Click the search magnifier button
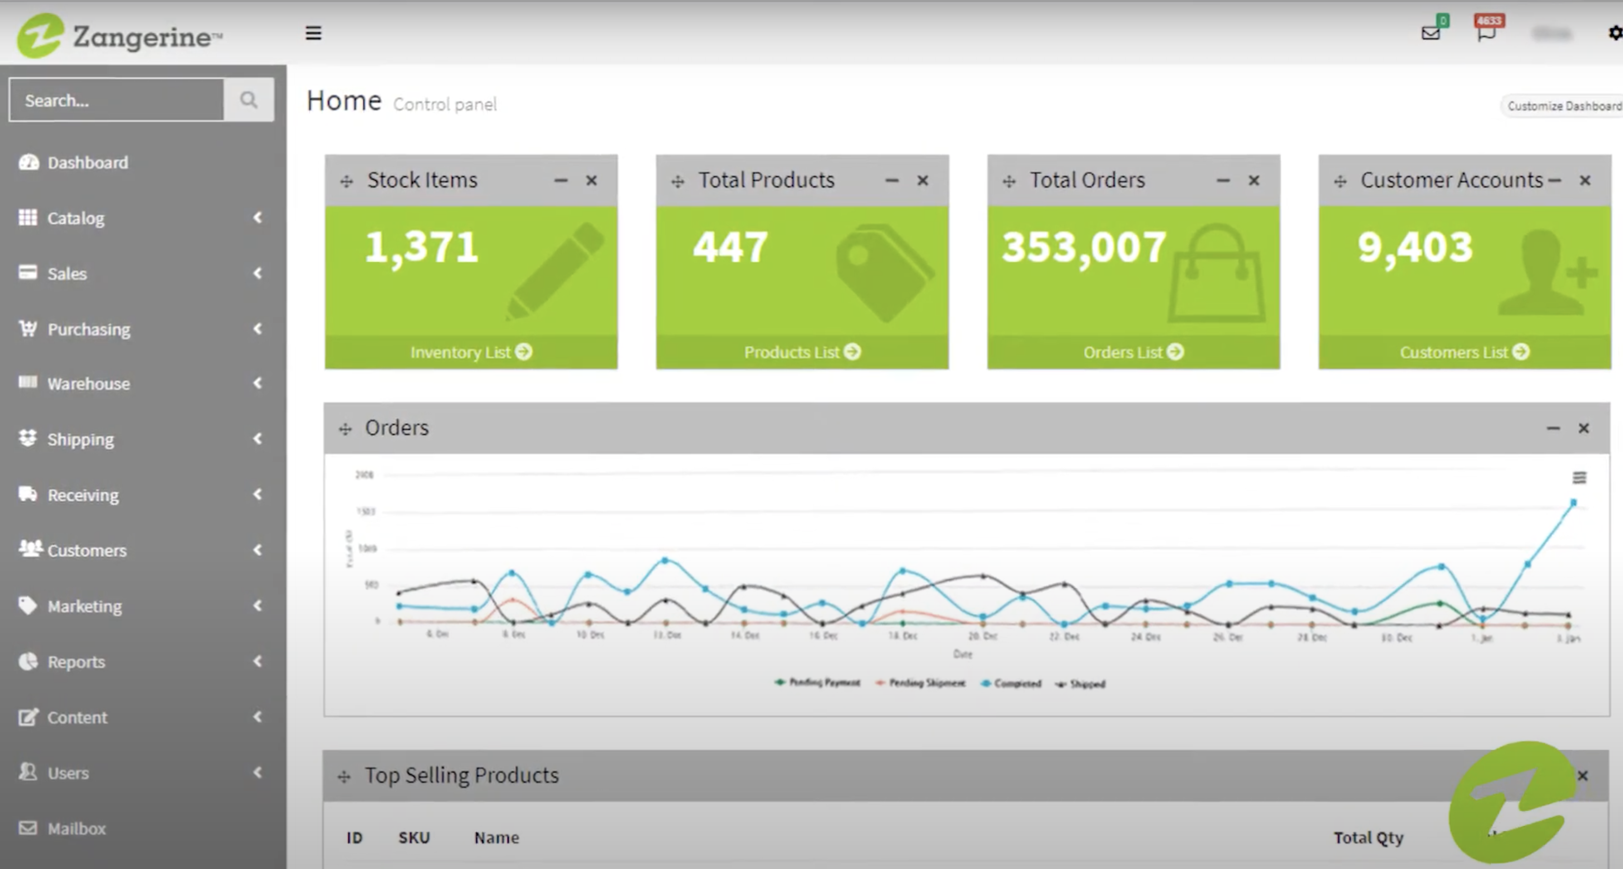This screenshot has width=1623, height=869. 249,100
